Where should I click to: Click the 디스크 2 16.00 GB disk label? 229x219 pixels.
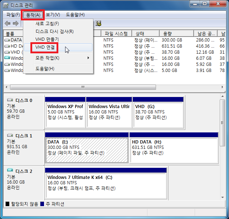pyautogui.click(x=24, y=183)
